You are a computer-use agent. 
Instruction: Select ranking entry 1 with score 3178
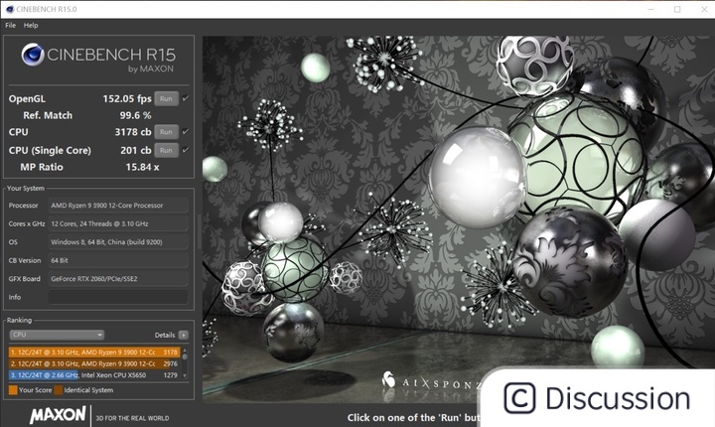(94, 353)
